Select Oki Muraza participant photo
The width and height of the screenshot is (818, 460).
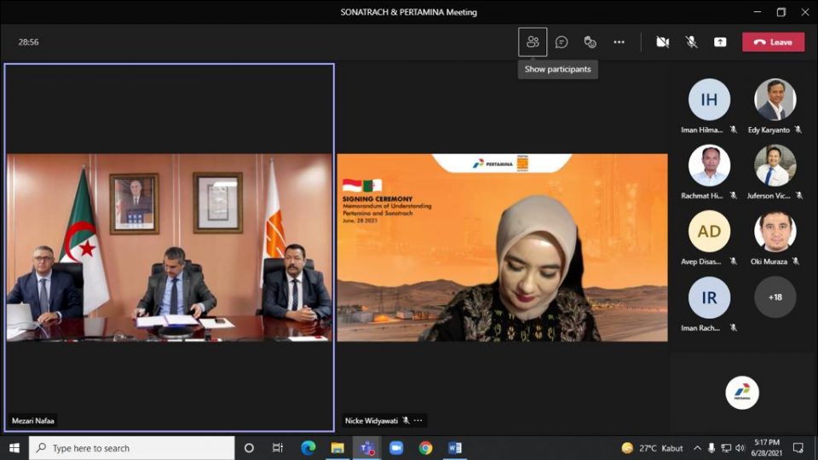click(x=775, y=231)
